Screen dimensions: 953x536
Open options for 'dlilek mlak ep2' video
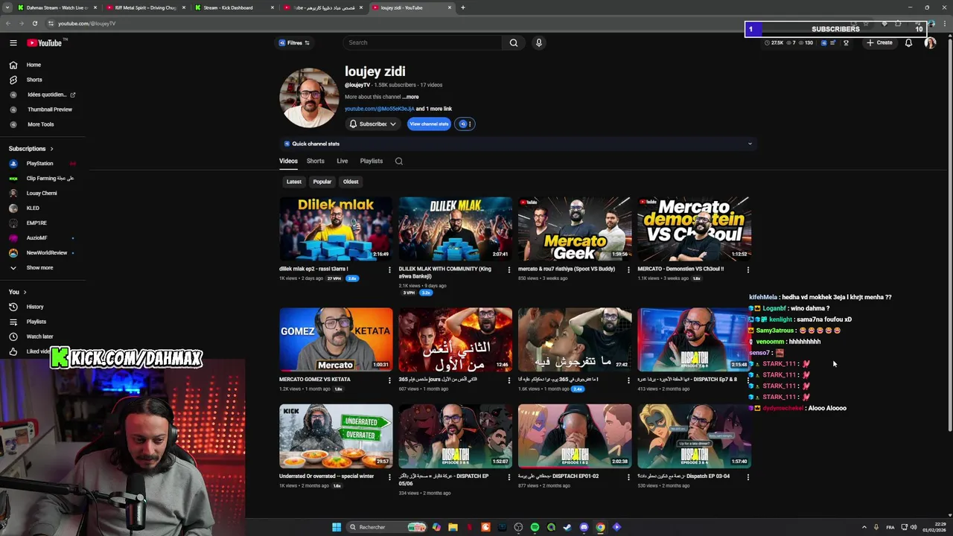(x=389, y=269)
